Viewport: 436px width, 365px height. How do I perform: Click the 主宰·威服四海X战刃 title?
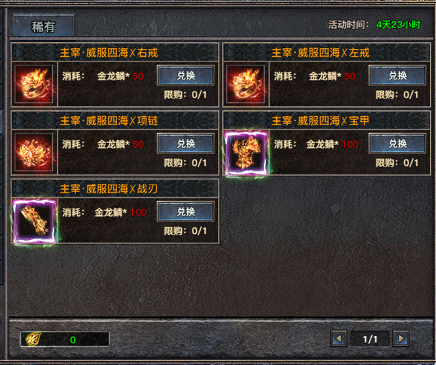[x=109, y=189]
